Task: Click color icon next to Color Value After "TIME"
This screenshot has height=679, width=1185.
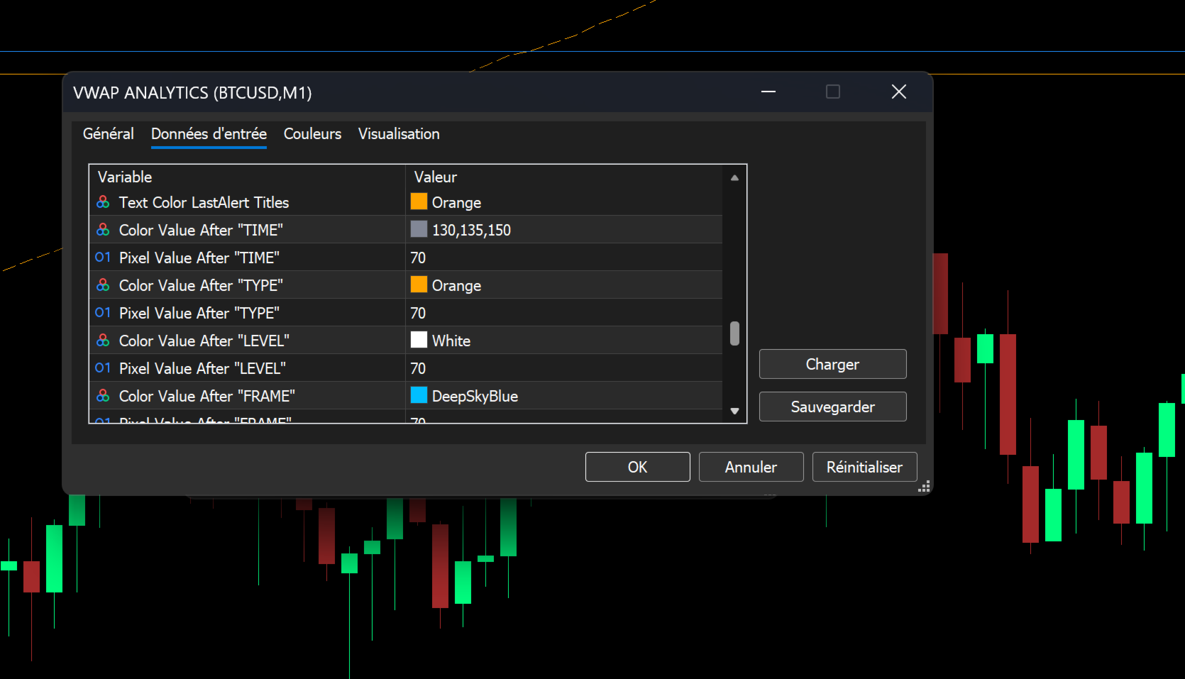Action: tap(103, 230)
